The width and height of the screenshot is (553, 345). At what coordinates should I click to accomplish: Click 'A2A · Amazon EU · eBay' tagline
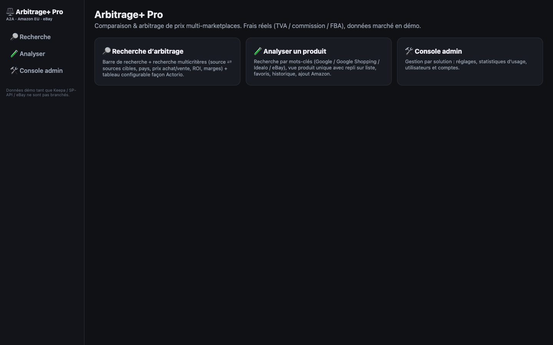click(x=29, y=19)
